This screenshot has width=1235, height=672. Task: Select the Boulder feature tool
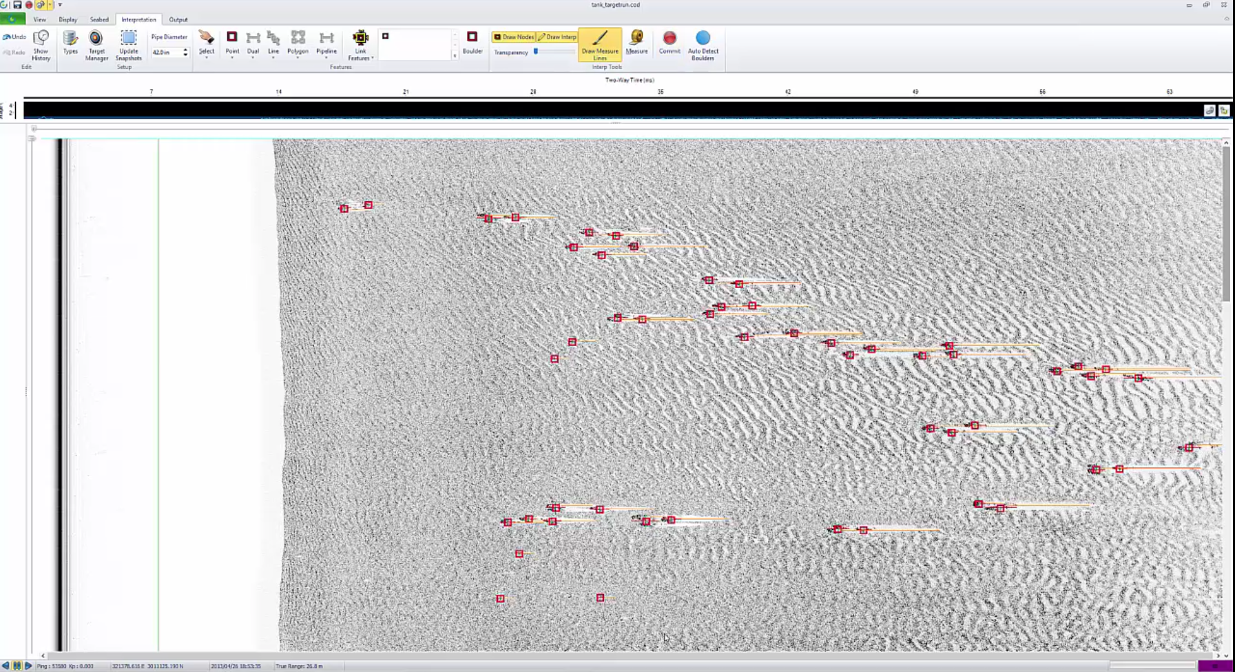(472, 41)
